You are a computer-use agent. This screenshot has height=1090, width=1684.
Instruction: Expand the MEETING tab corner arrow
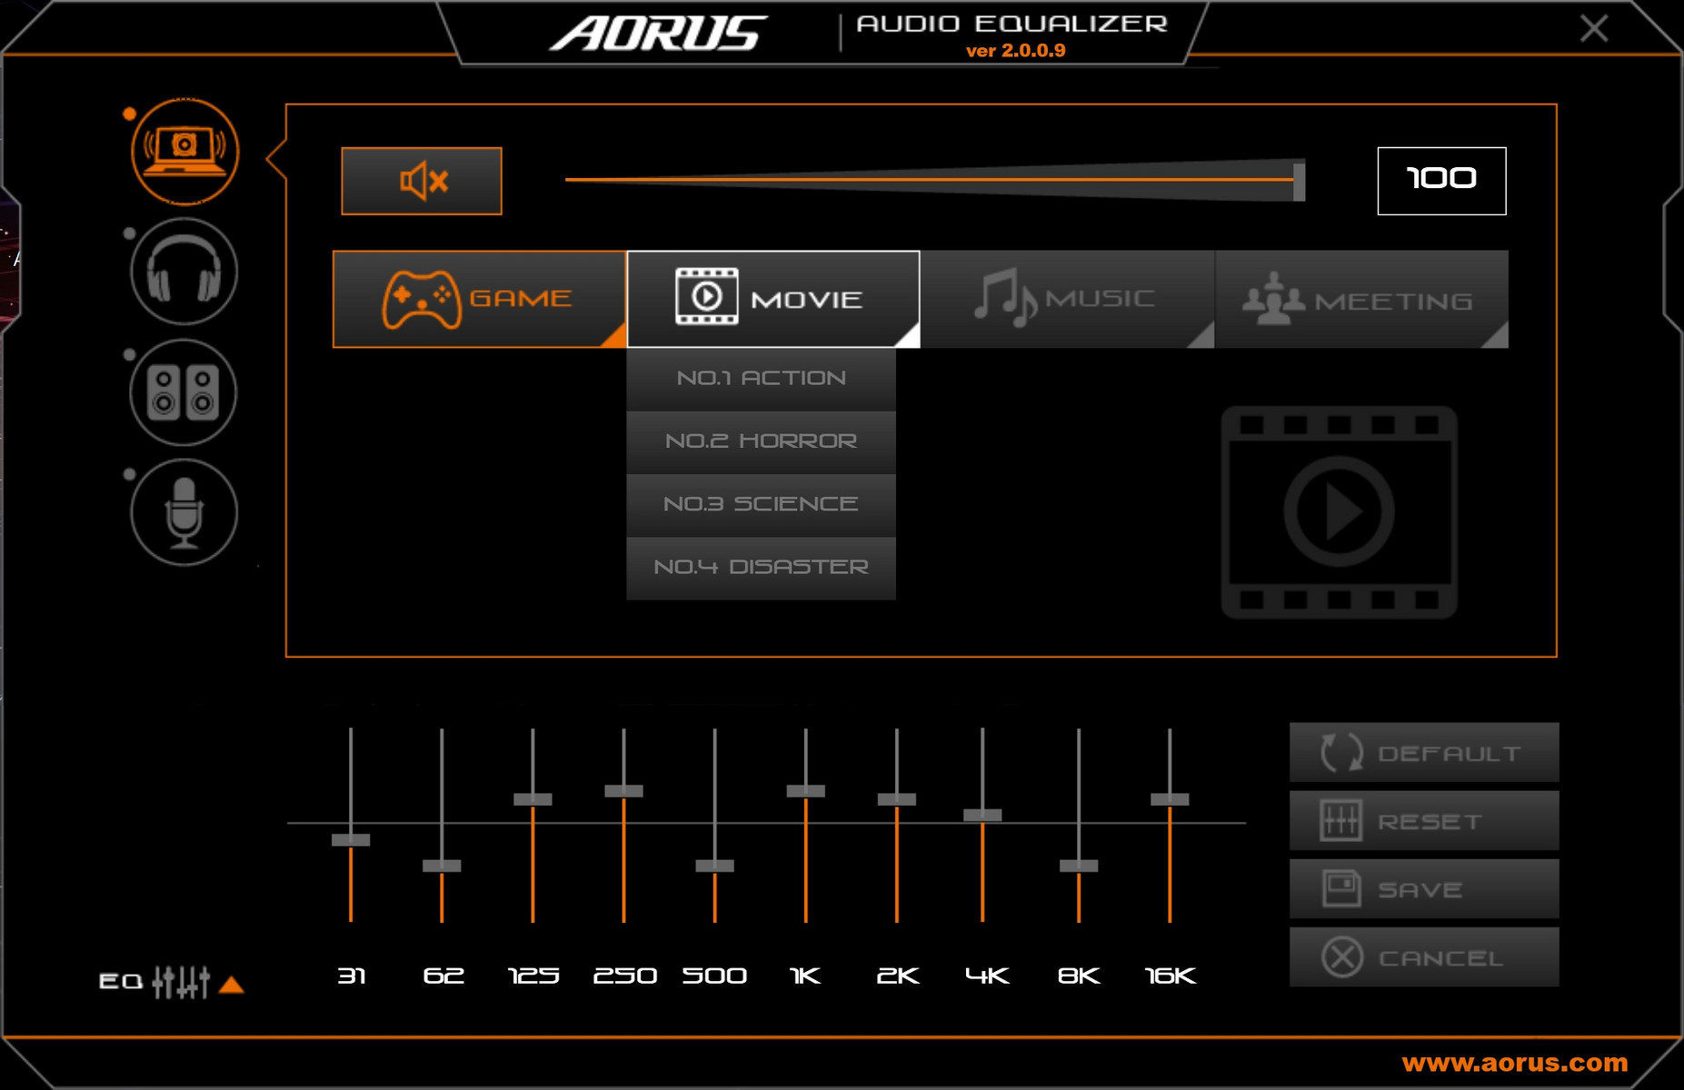[1496, 336]
